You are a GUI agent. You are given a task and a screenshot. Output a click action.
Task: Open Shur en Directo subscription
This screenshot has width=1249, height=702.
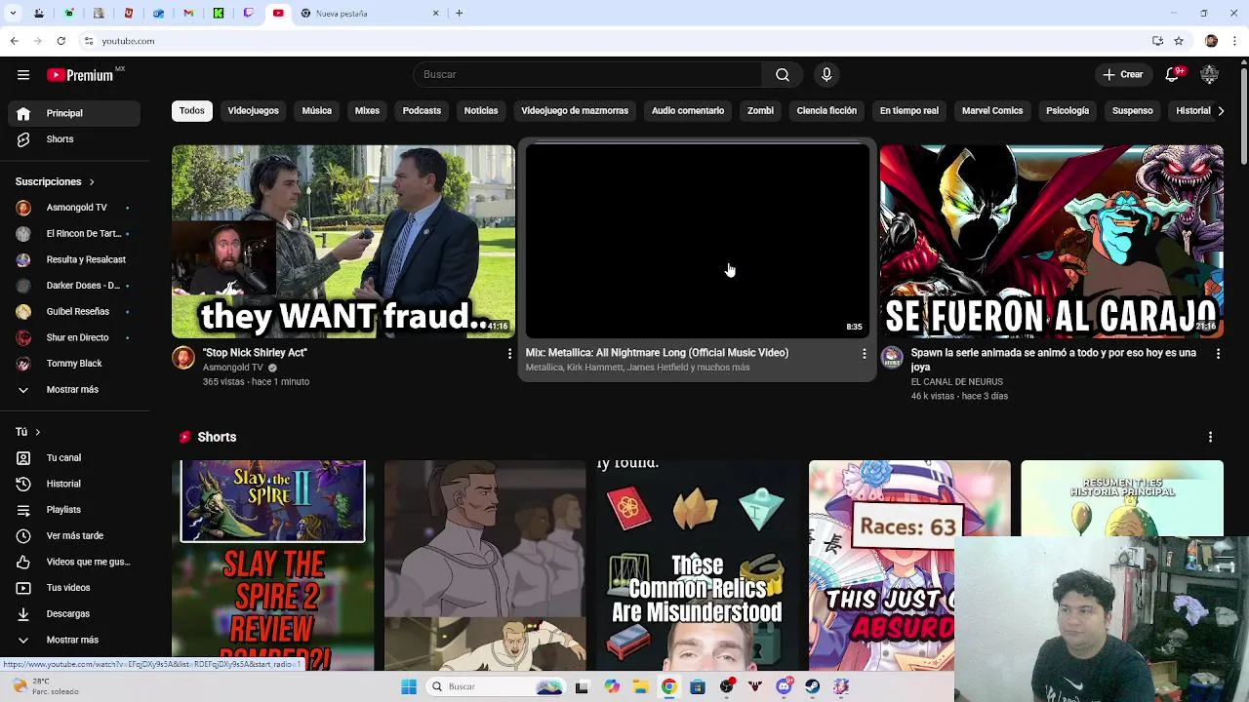click(74, 337)
